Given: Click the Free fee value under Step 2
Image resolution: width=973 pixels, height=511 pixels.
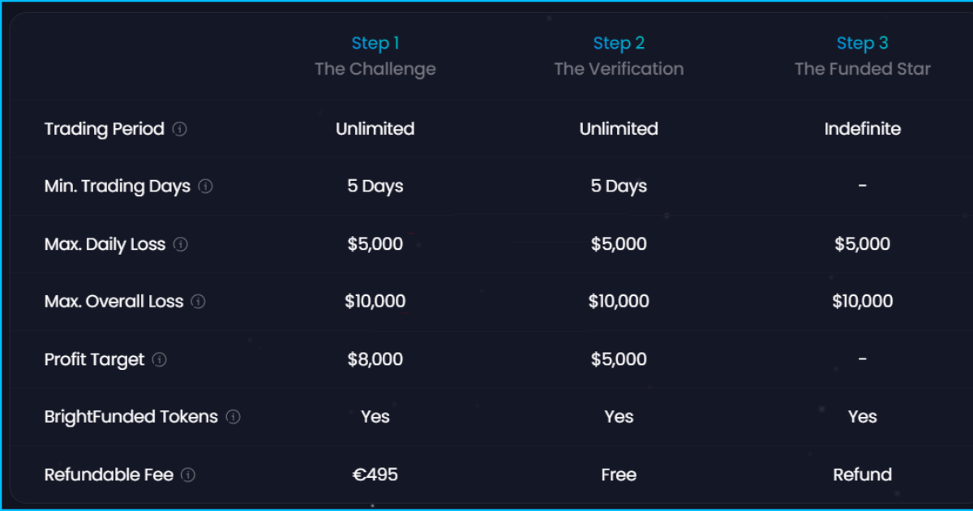Looking at the screenshot, I should (619, 474).
